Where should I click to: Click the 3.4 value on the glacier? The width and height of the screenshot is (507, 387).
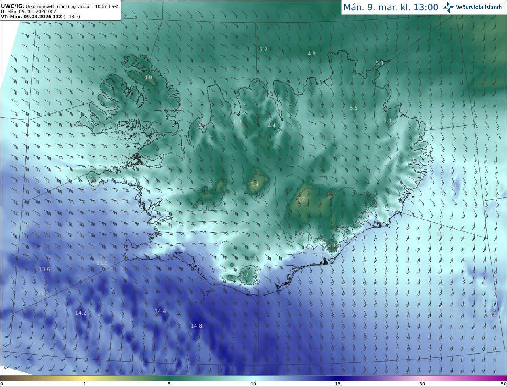pyautogui.click(x=255, y=184)
